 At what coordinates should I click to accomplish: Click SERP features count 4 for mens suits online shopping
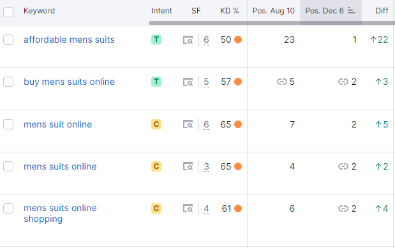tap(206, 208)
